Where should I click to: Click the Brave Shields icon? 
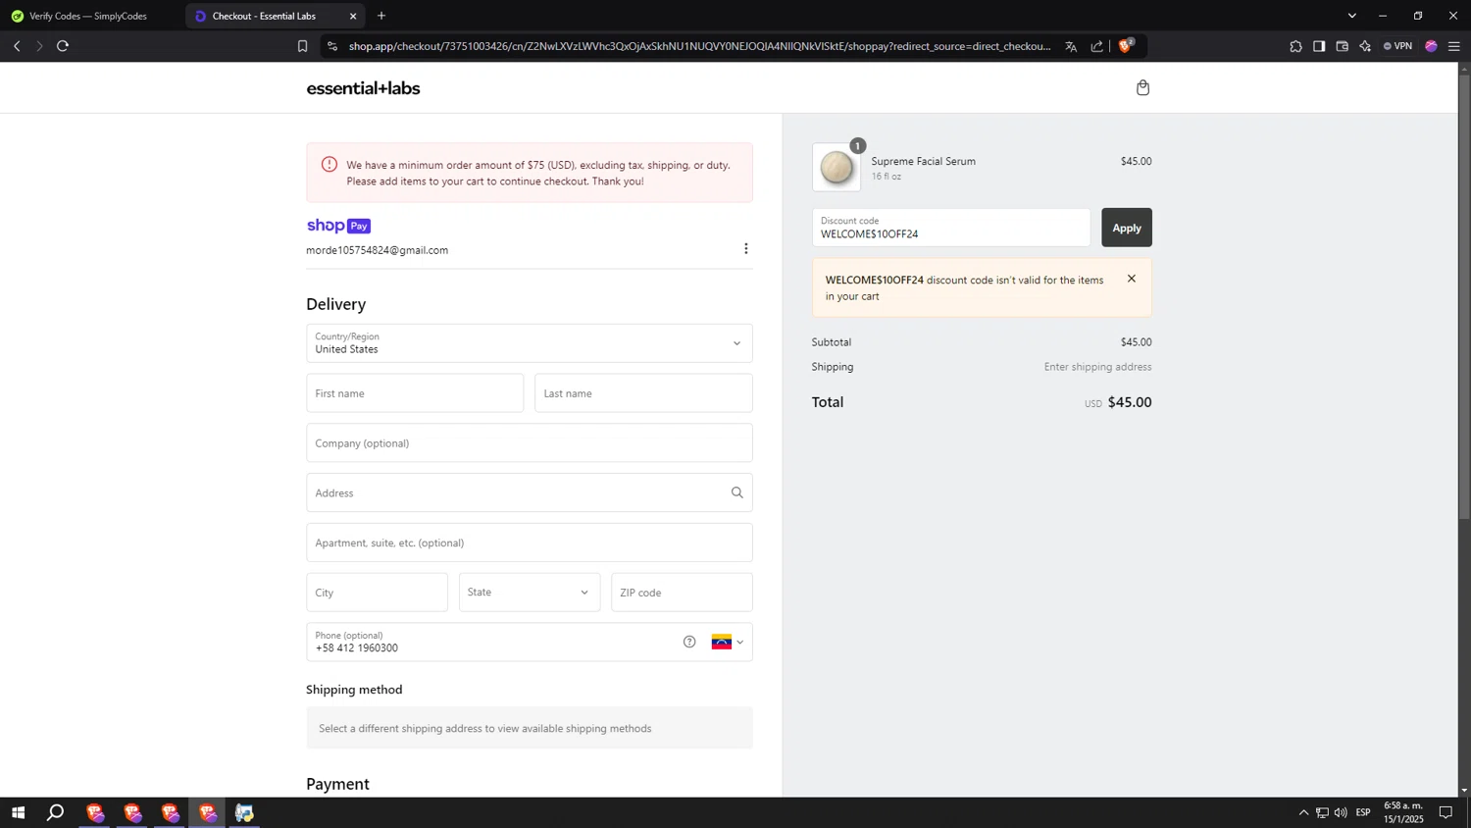click(1126, 45)
